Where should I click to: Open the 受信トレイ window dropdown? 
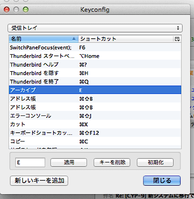[95, 28]
